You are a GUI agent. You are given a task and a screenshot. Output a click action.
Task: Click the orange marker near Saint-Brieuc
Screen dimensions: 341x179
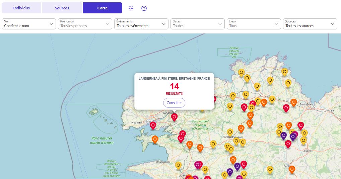(x=294, y=102)
